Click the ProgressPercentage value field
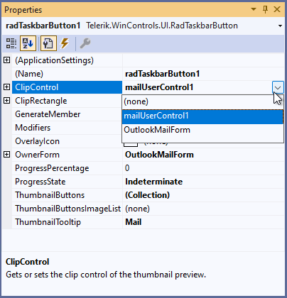 pyautogui.click(x=203, y=168)
